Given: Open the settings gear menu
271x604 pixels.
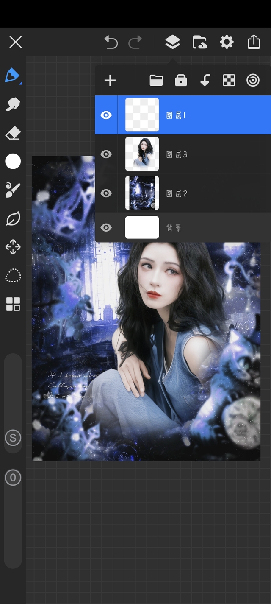Looking at the screenshot, I should 227,42.
